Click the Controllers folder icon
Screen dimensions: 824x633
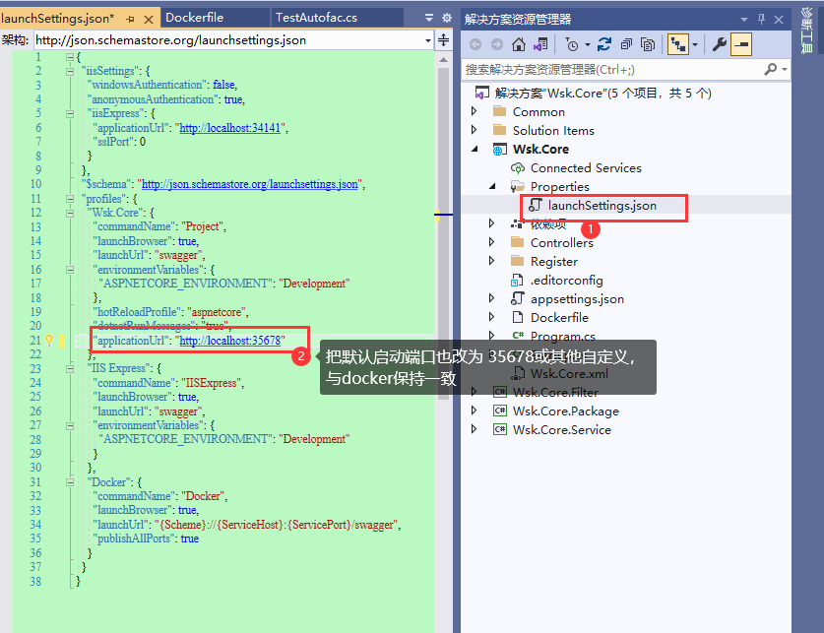point(518,242)
